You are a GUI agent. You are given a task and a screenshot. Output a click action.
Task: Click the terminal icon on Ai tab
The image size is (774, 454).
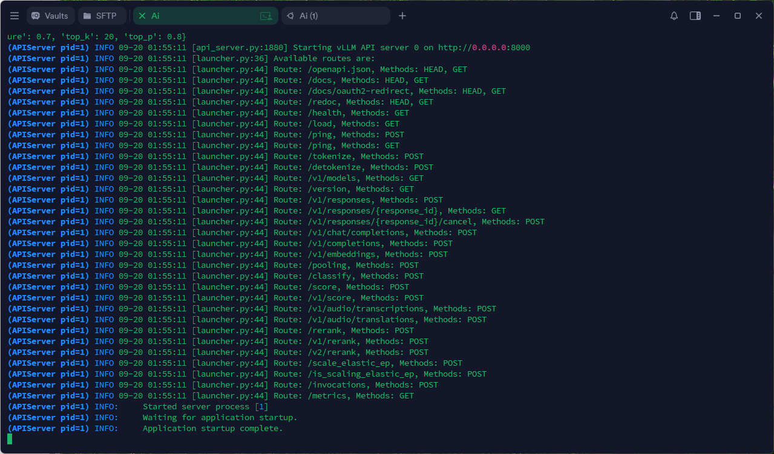tap(266, 16)
